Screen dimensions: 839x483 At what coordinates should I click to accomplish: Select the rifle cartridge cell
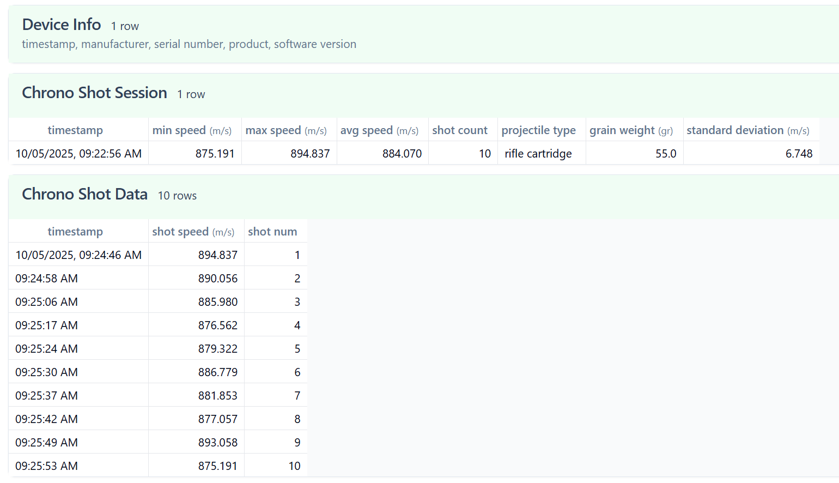click(x=538, y=154)
